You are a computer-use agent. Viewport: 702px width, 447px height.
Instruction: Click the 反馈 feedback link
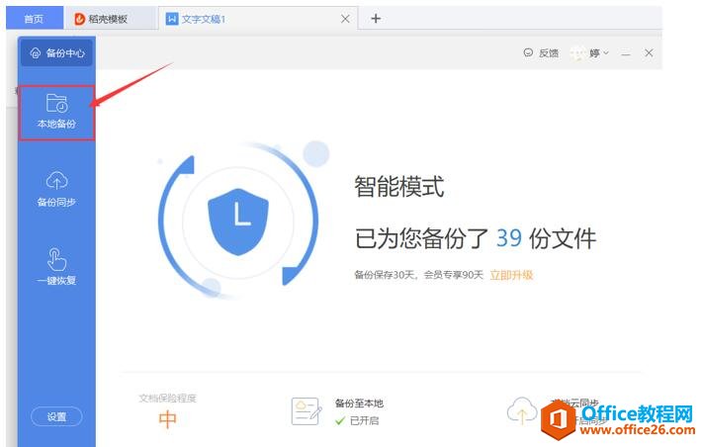click(541, 52)
